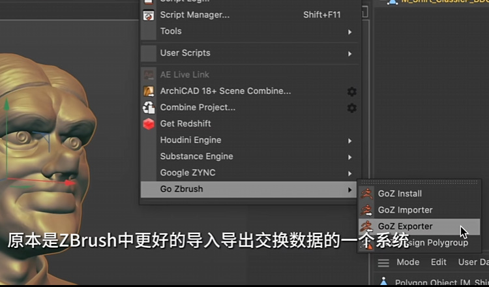Expand the Tools submenu arrow
The image size is (489, 287).
coord(350,32)
